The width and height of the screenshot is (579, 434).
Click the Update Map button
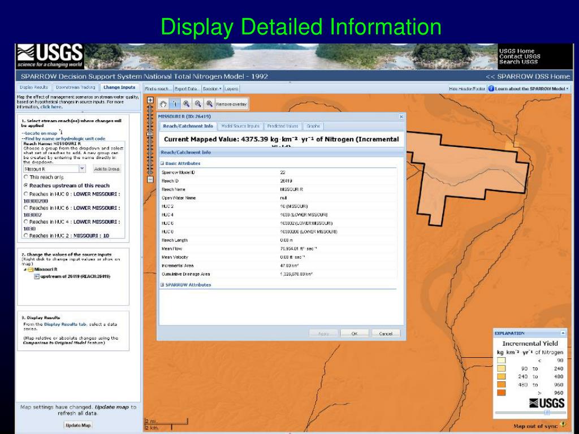click(78, 425)
